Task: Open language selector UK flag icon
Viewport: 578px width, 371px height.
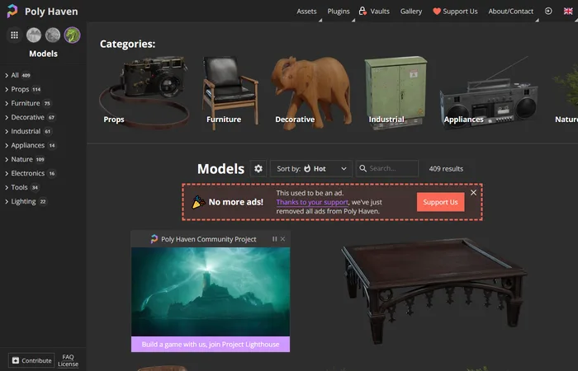Action: pos(567,12)
